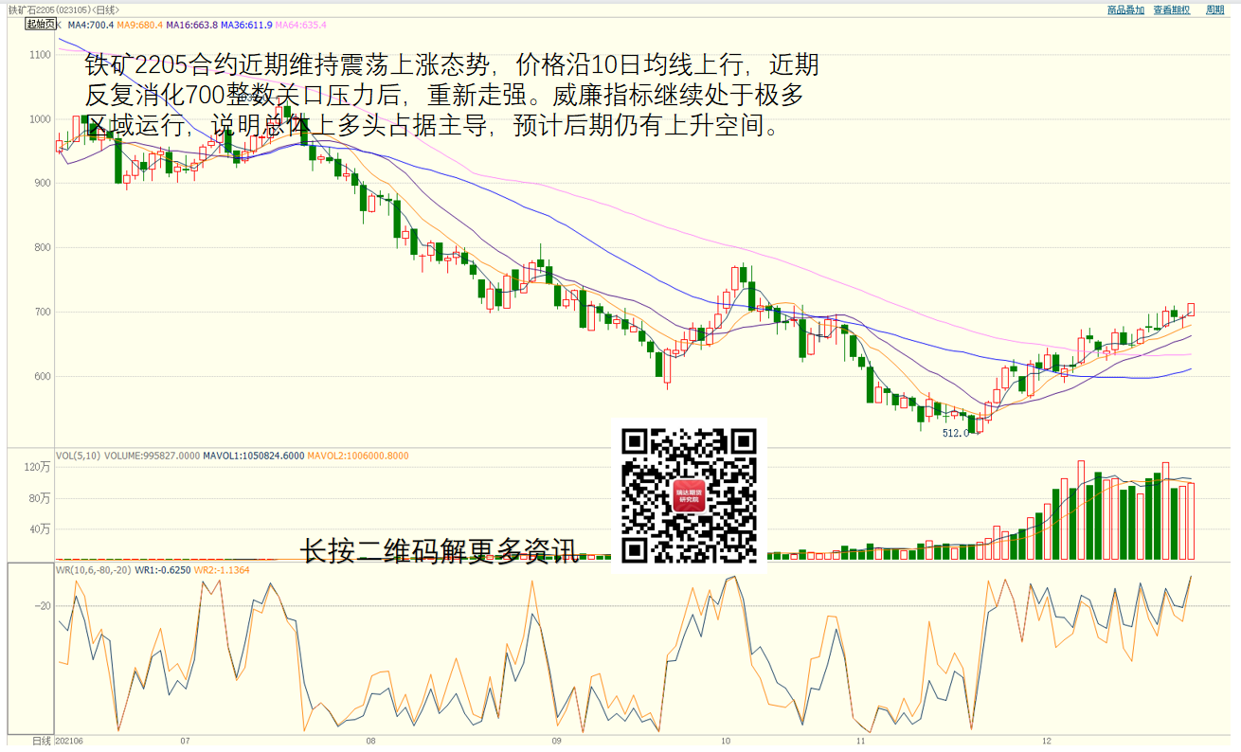This screenshot has width=1241, height=752.
Task: Select the MA36:611.9 indicator label
Action: point(247,25)
